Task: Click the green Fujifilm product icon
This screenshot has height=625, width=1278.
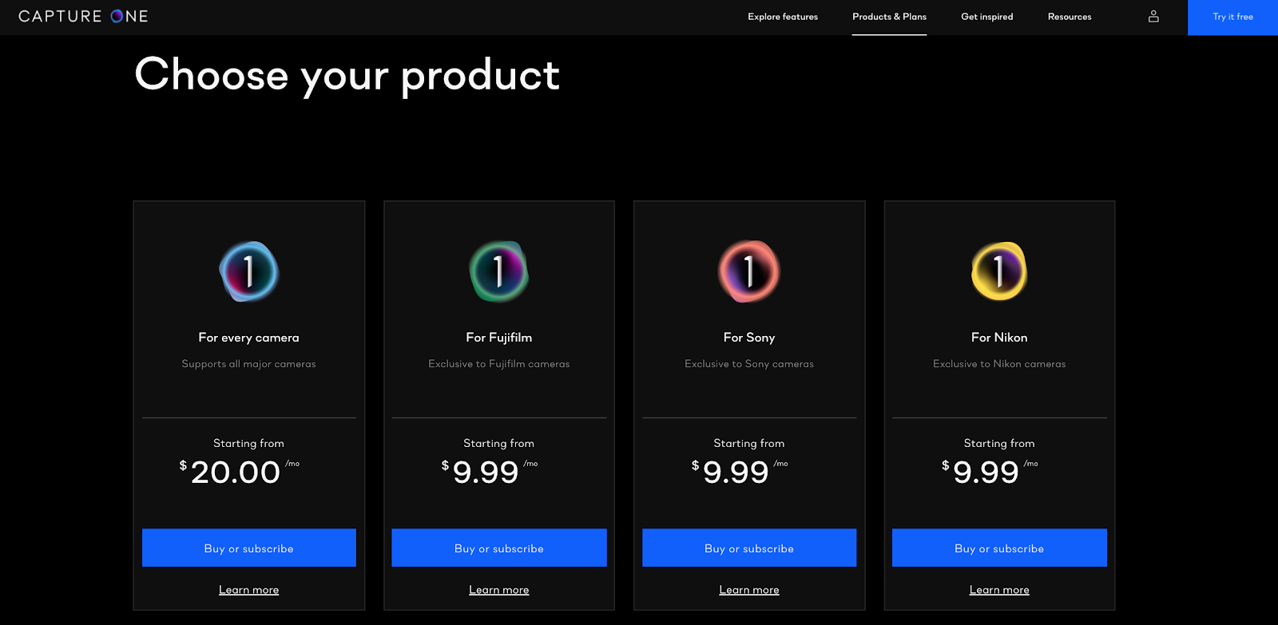Action: pyautogui.click(x=499, y=271)
